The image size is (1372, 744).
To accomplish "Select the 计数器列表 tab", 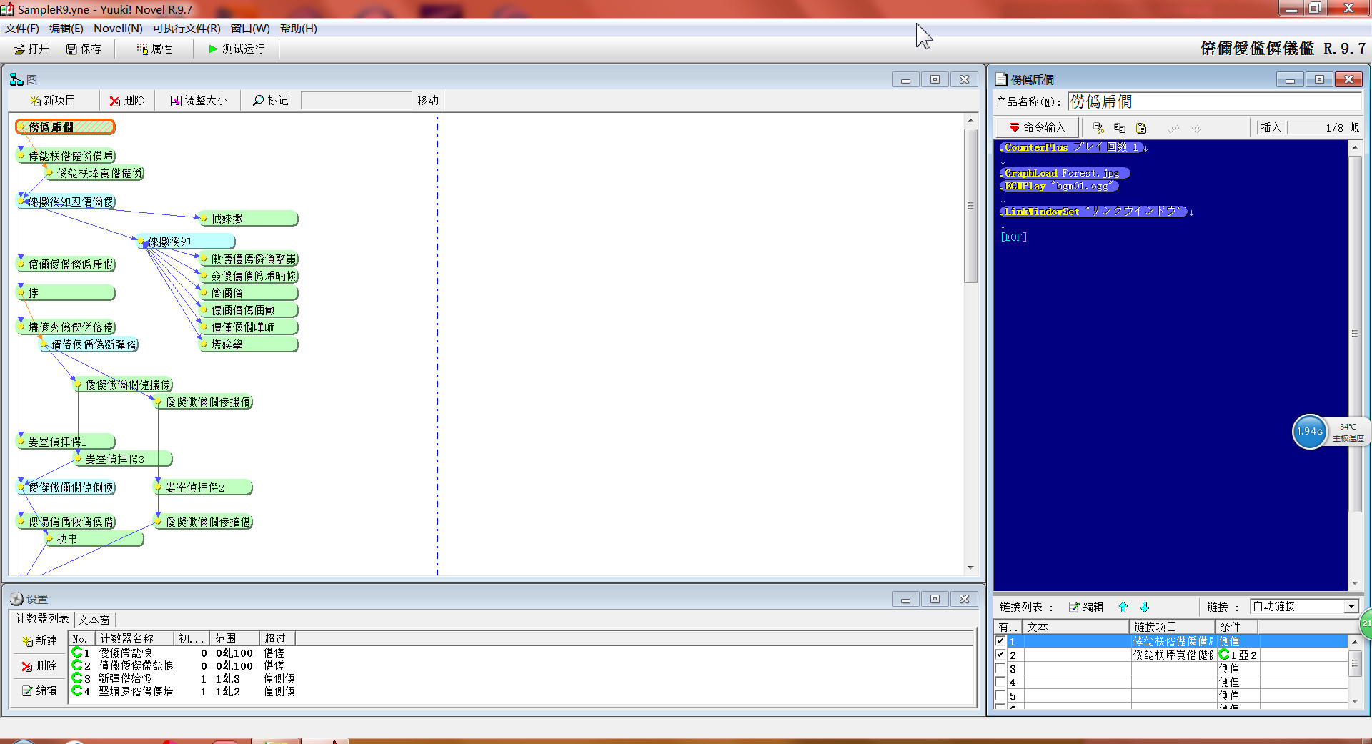I will [42, 619].
